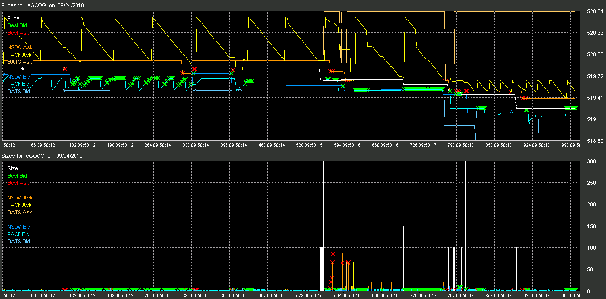Screen dimensions: 606x299
Task: Pick 'PACF Ask' in the Prices chart legend
Action: (x=19, y=55)
